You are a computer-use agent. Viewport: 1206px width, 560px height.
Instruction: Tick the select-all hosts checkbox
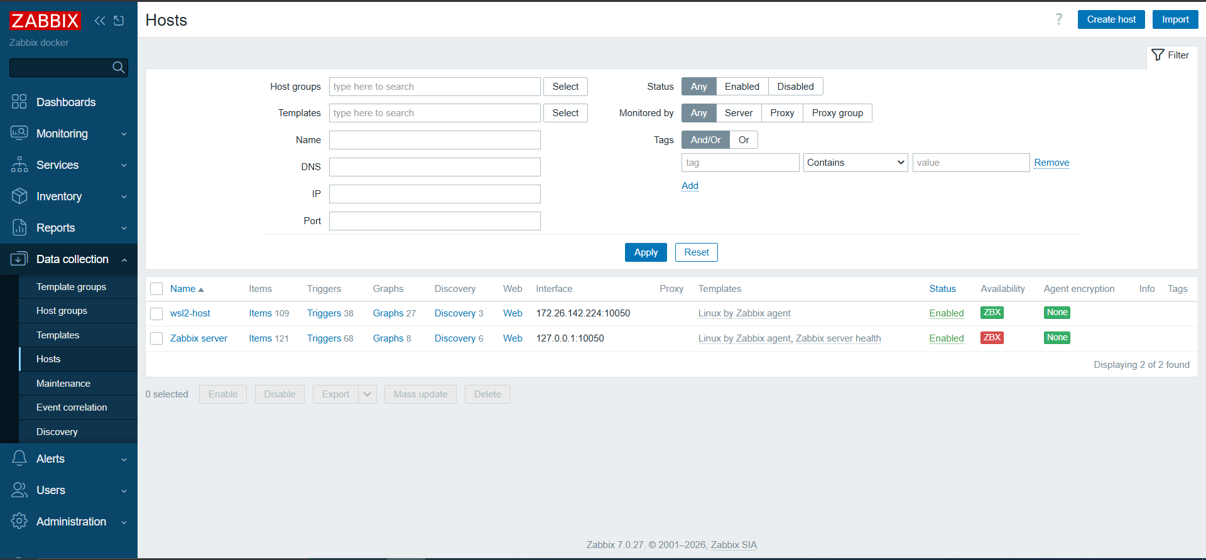pos(156,289)
